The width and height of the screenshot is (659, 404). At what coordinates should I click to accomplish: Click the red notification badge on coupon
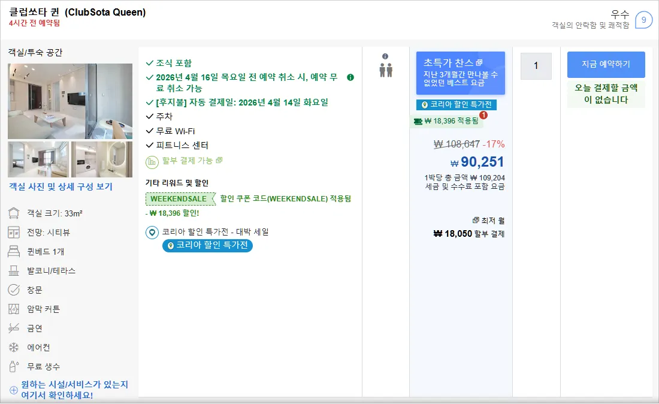(483, 114)
